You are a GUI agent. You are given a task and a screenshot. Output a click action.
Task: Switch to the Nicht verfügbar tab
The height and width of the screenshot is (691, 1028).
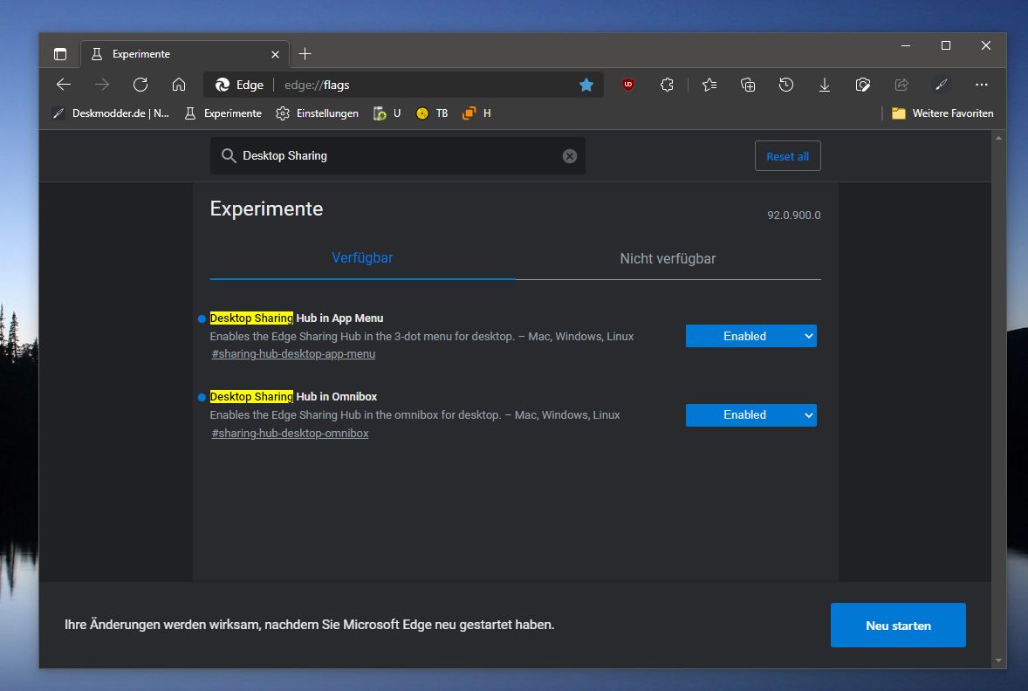tap(668, 258)
